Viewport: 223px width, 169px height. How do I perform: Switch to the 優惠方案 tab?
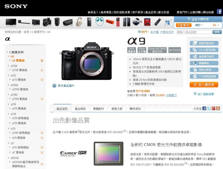[117, 109]
